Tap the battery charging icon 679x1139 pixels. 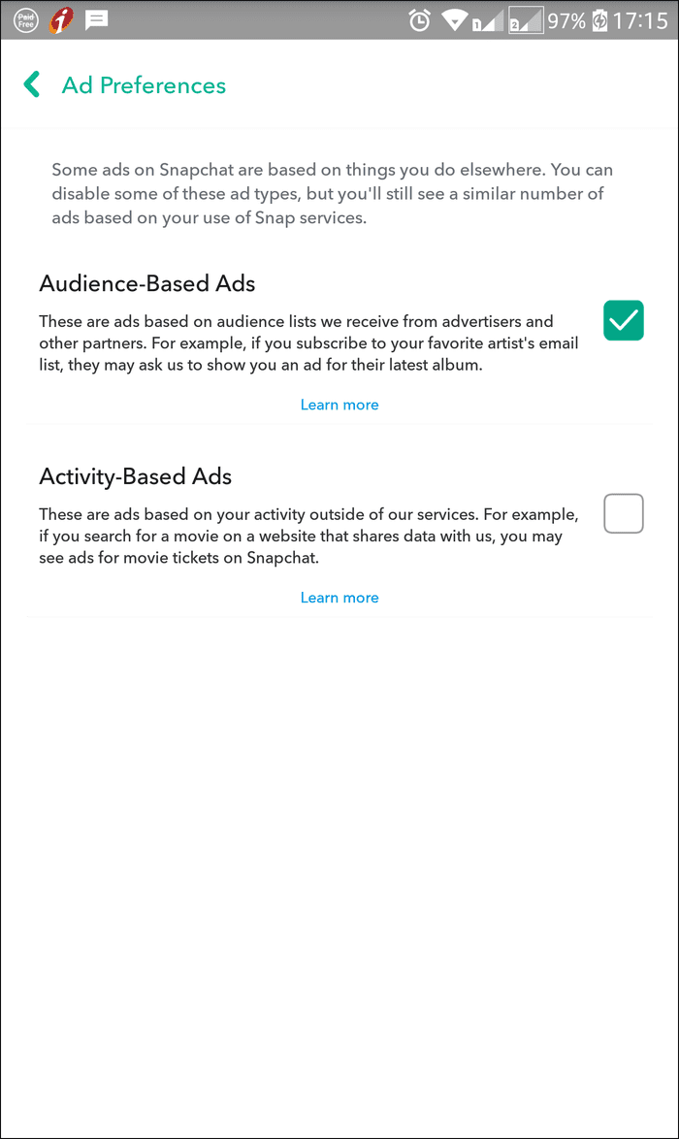tap(599, 20)
